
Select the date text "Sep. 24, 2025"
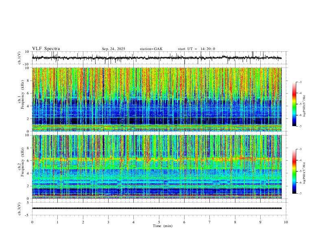tap(113, 49)
